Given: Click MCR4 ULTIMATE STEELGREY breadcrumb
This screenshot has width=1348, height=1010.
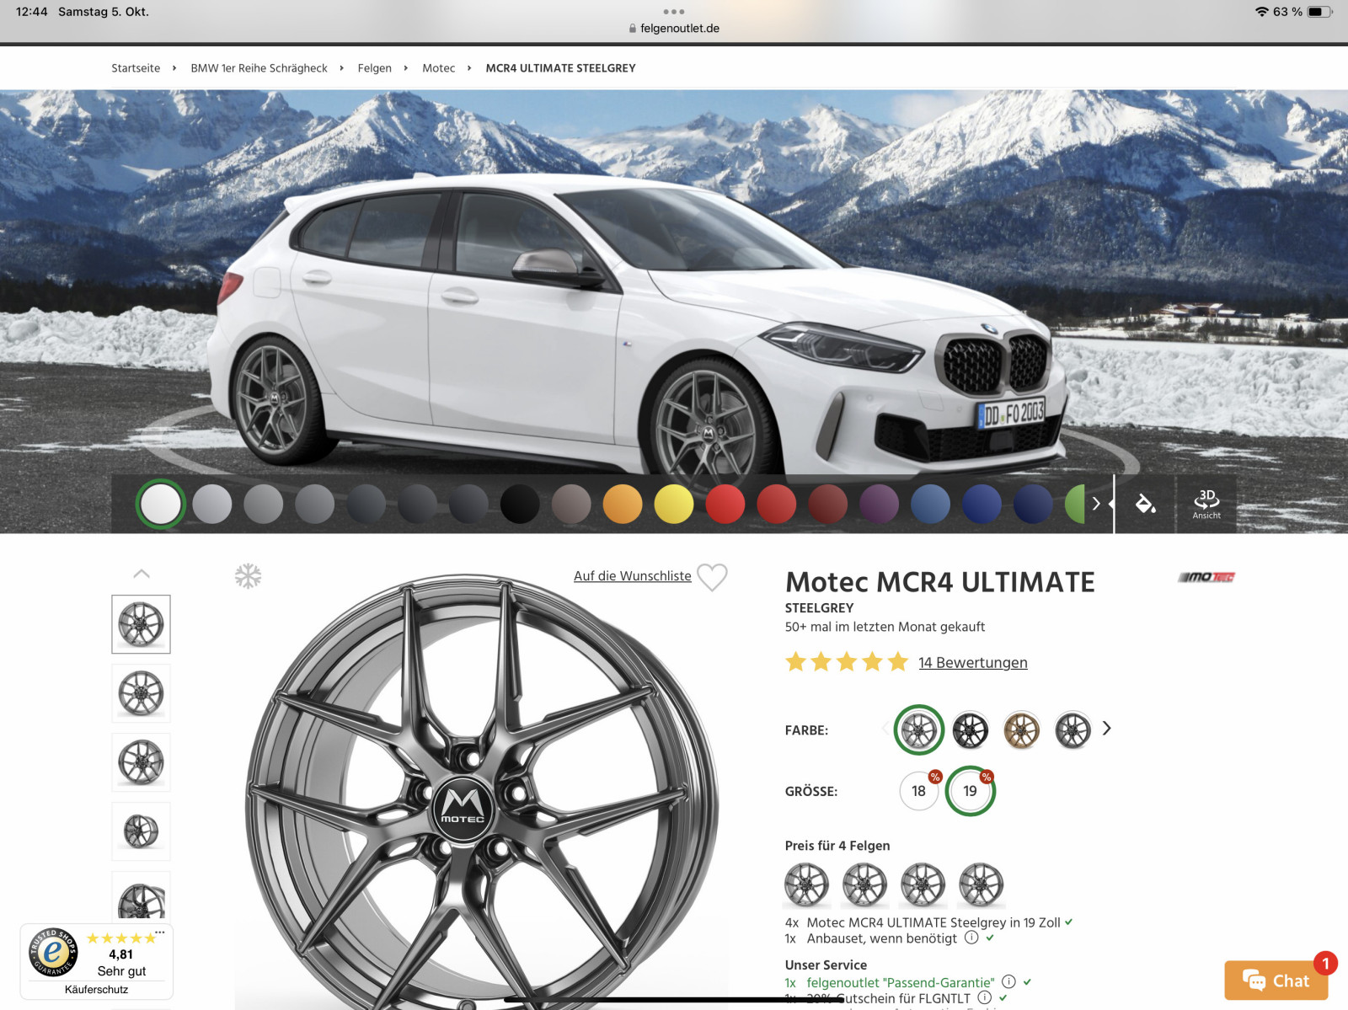Looking at the screenshot, I should point(561,68).
